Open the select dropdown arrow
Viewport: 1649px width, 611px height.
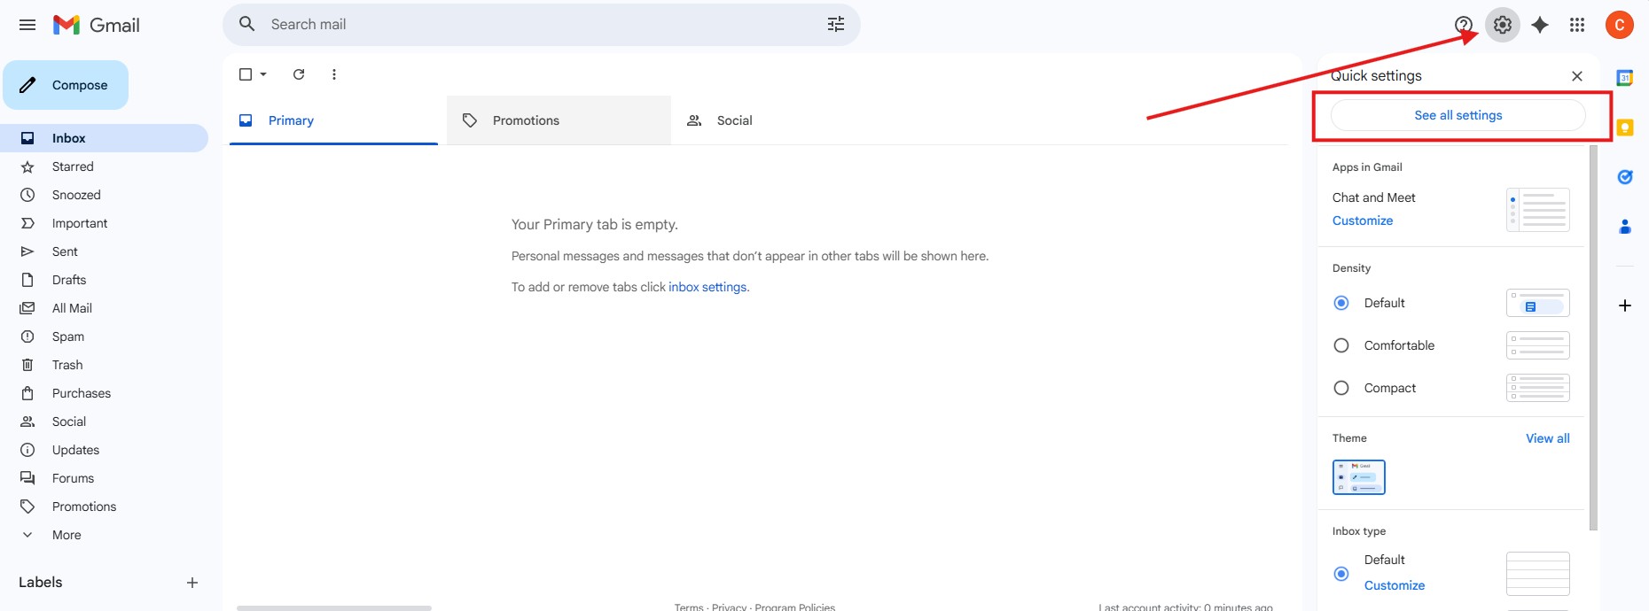tap(263, 74)
